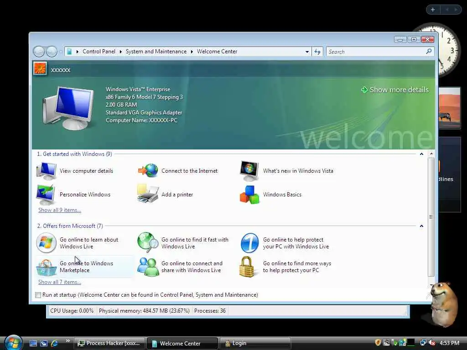Click the scrollbar up arrow in Welcome Center
The width and height of the screenshot is (467, 350).
[x=431, y=154]
